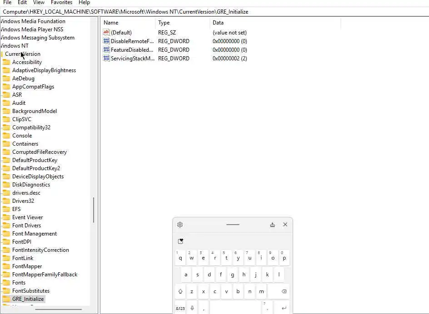Select the Containers key

pos(25,144)
